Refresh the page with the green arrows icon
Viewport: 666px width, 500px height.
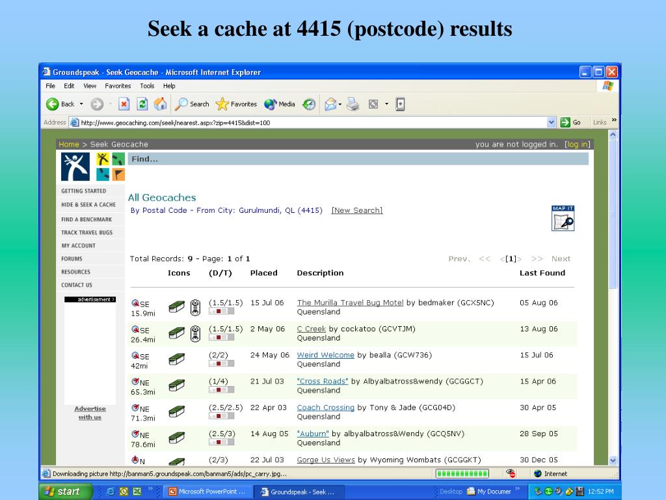point(142,104)
